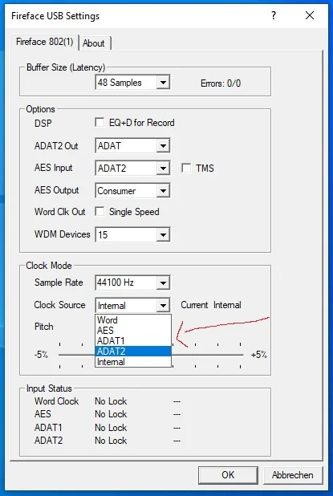This screenshot has height=496, width=333.
Task: Collapse the Clock Source dropdown
Action: point(163,305)
